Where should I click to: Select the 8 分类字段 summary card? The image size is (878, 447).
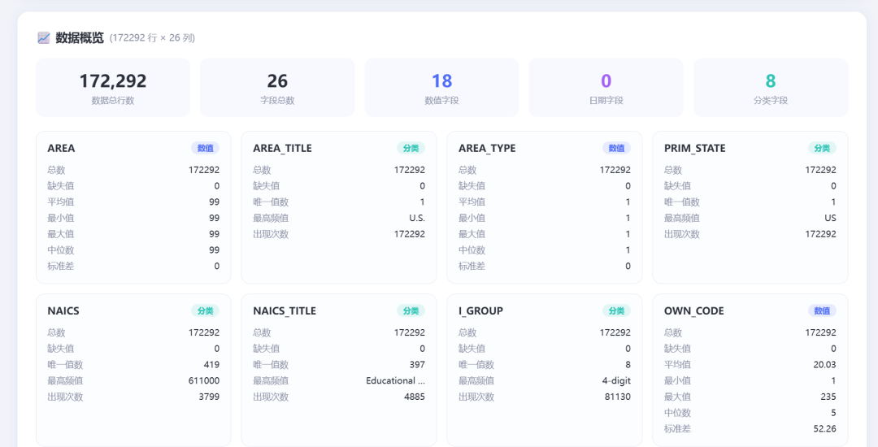[771, 88]
